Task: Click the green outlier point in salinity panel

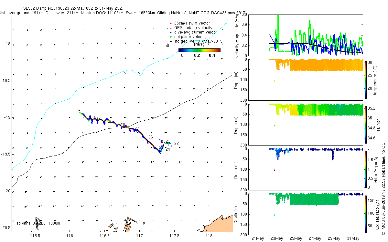Action: tap(275, 126)
